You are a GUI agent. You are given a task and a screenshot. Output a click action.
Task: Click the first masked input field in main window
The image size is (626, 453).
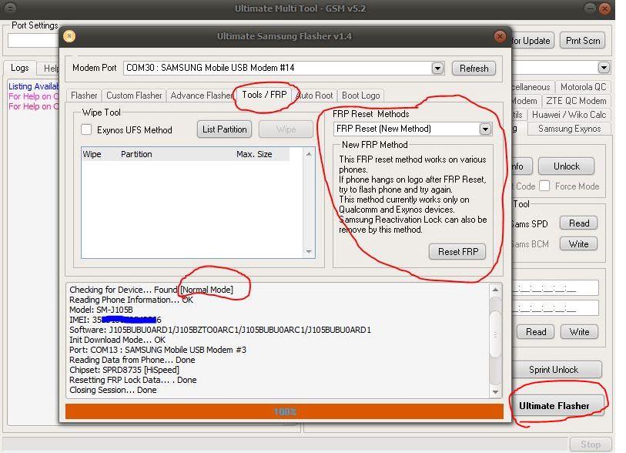click(555, 288)
